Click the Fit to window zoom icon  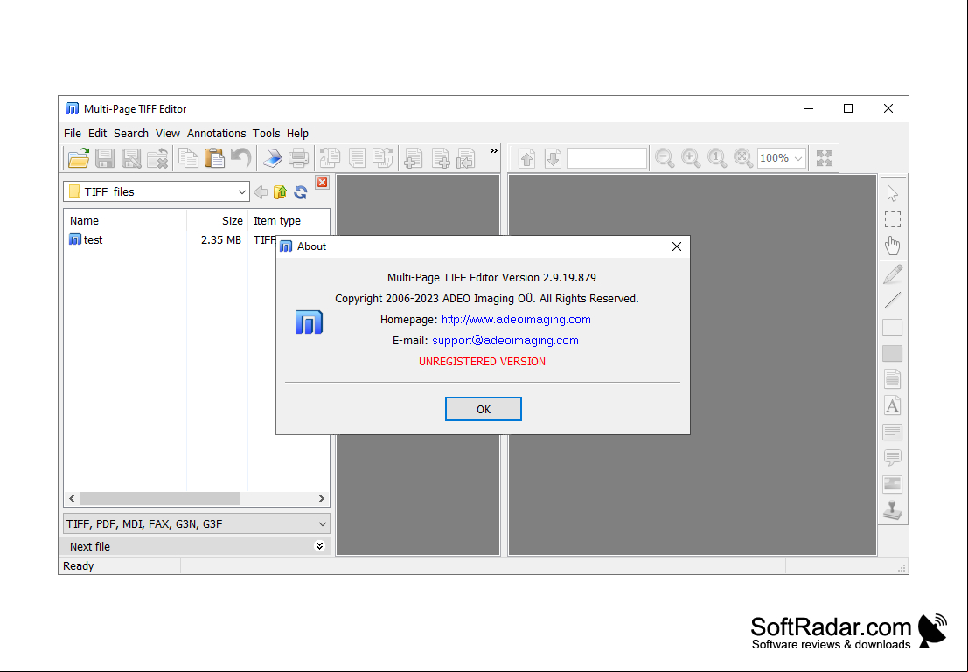point(743,158)
